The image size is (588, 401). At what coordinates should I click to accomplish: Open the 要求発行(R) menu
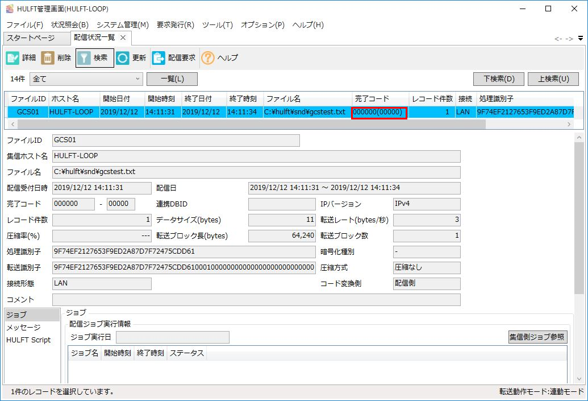click(x=175, y=25)
